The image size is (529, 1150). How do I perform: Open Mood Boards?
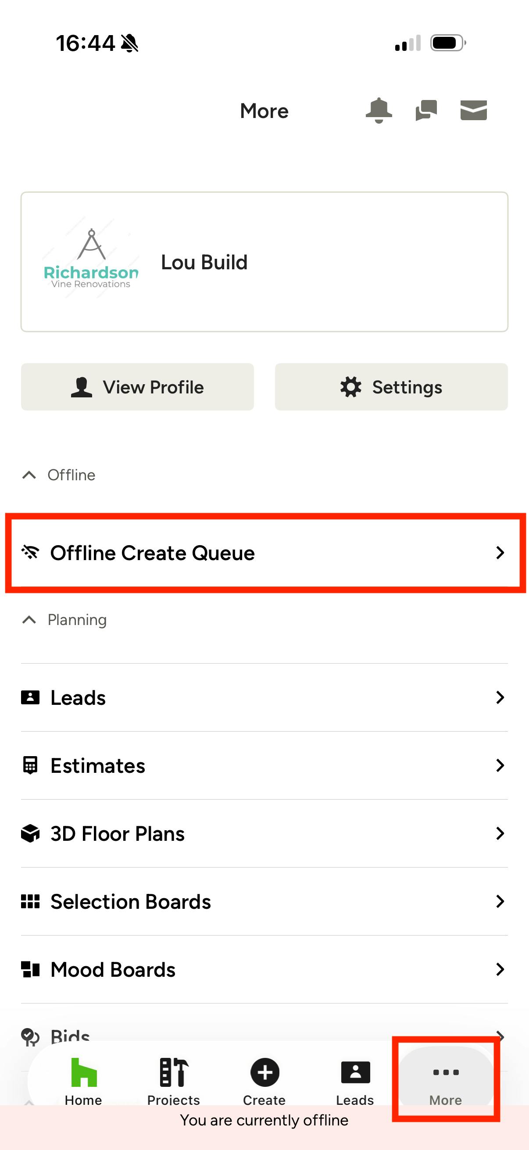click(x=264, y=969)
